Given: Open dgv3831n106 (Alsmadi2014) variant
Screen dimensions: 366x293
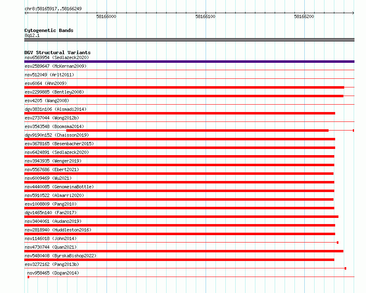Looking at the screenshot, I should pos(56,109).
